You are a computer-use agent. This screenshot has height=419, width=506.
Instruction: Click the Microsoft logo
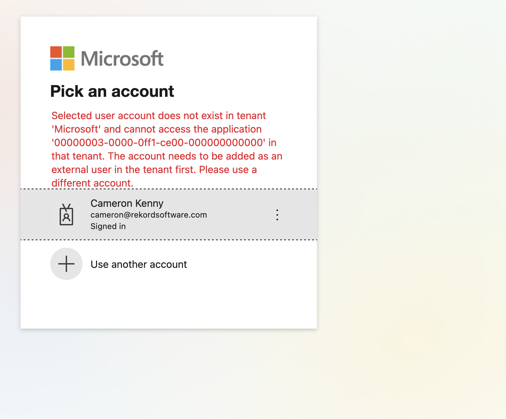[x=107, y=58]
